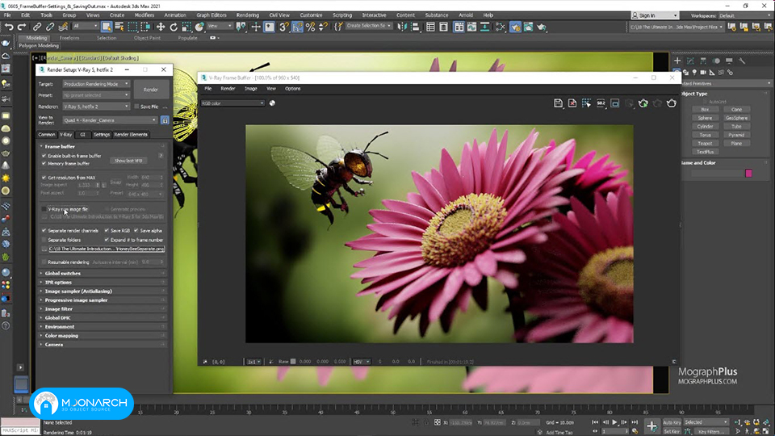Viewport: 775px width, 436px height.
Task: Enable the V-Ray raw image file checkbox
Action: 44,209
